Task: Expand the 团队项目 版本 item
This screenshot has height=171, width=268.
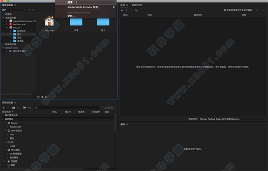Action: pos(7,51)
